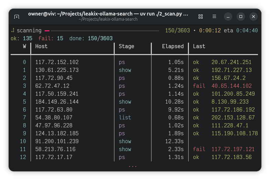Click the W column header
270x180 pixels.
(24, 46)
